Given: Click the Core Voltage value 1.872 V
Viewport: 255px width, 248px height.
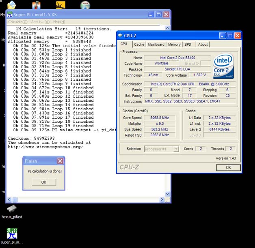Looking at the screenshot, I should [200, 75].
